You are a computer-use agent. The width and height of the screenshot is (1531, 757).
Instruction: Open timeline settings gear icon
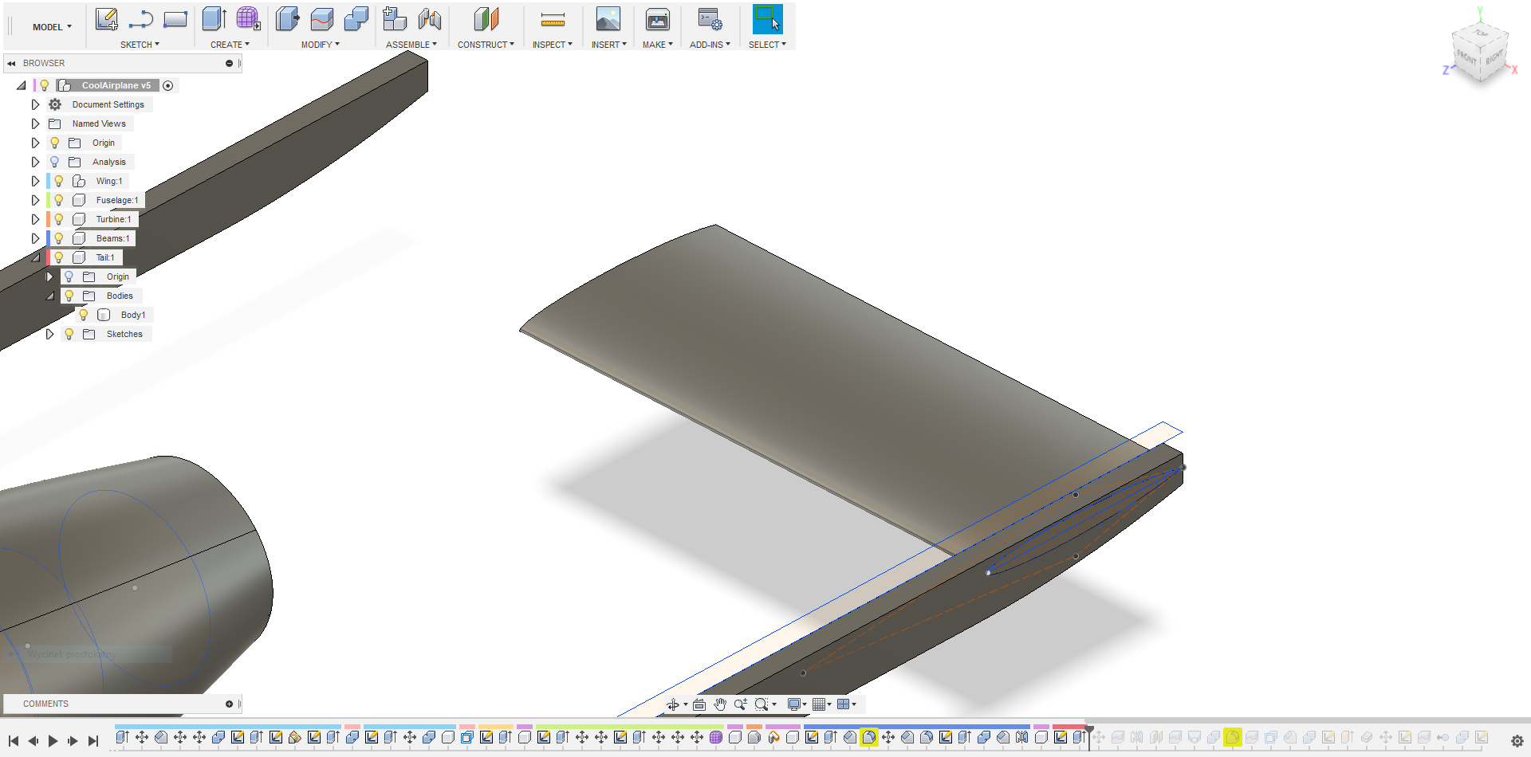pos(1517,741)
